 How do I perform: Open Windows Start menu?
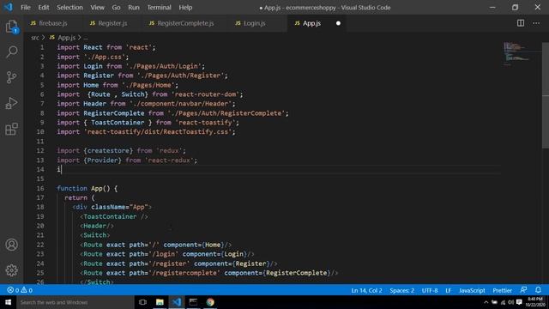[x=8, y=302]
